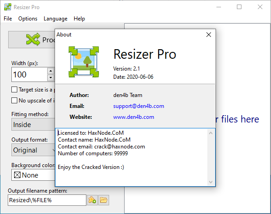Click the 'Licensed to: HaxNode.CoM' line
The image size is (271, 214).
tap(91, 133)
